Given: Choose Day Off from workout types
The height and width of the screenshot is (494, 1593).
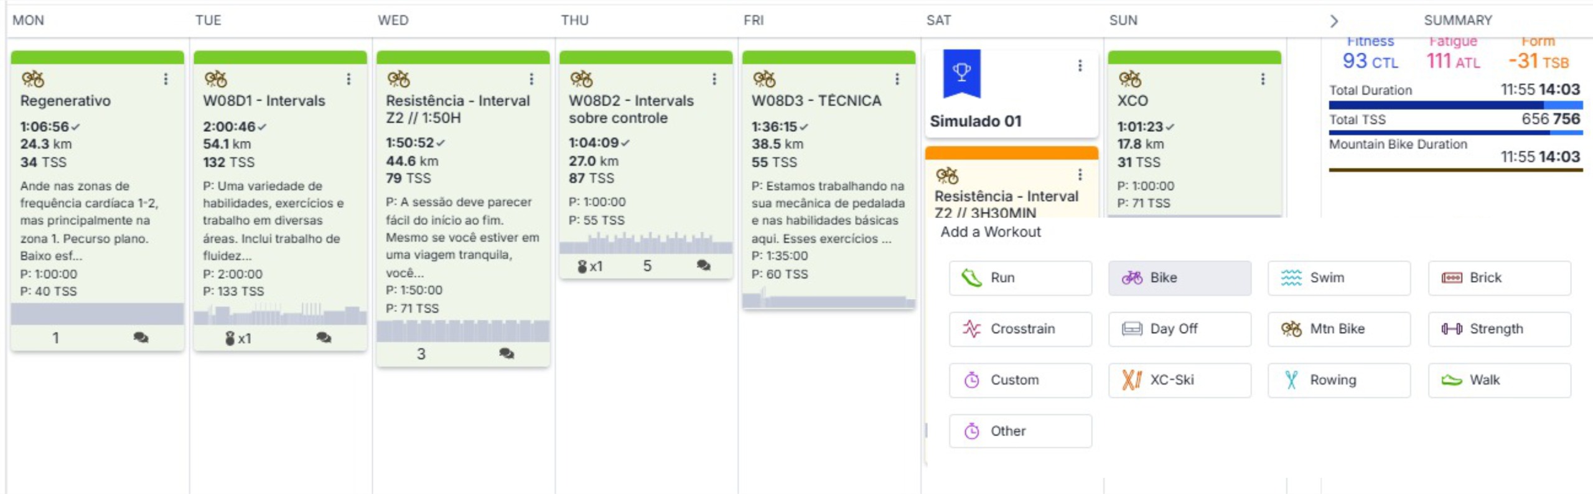Looking at the screenshot, I should click(1179, 329).
